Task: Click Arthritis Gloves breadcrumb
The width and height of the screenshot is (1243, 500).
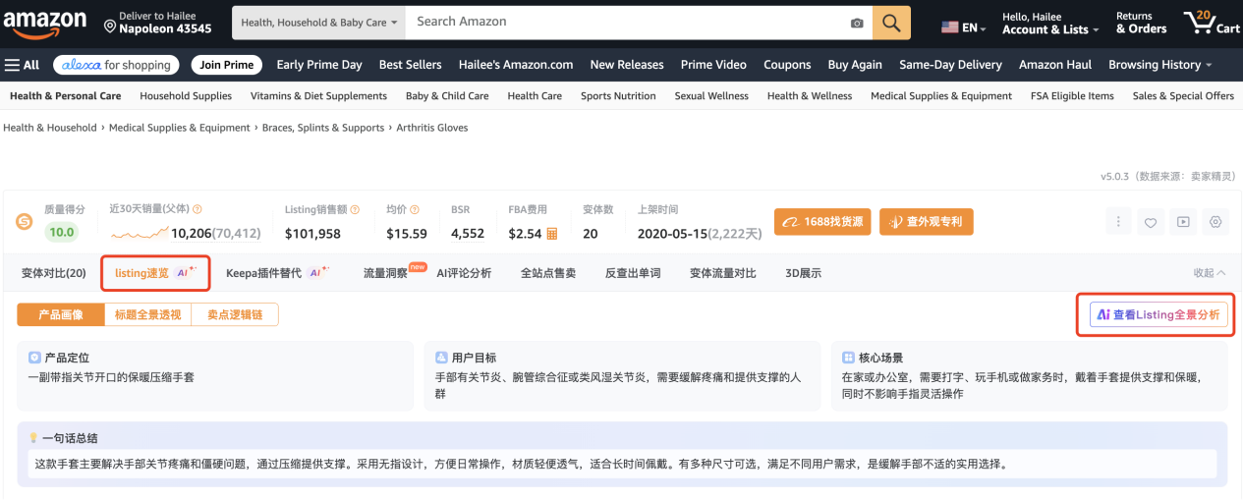Action: click(x=432, y=128)
